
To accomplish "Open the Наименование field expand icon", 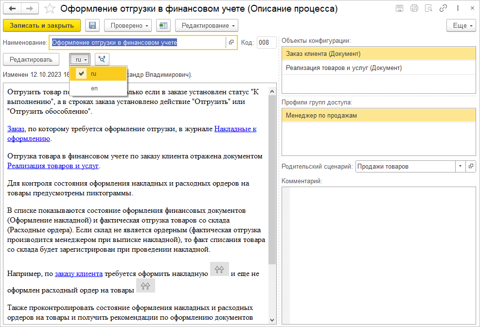I will coord(231,43).
